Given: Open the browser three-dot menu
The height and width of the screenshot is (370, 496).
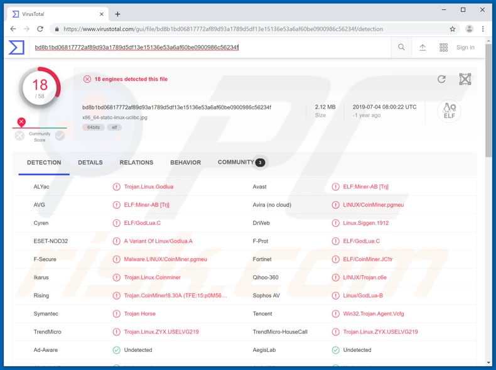Looking at the screenshot, I should [x=483, y=29].
